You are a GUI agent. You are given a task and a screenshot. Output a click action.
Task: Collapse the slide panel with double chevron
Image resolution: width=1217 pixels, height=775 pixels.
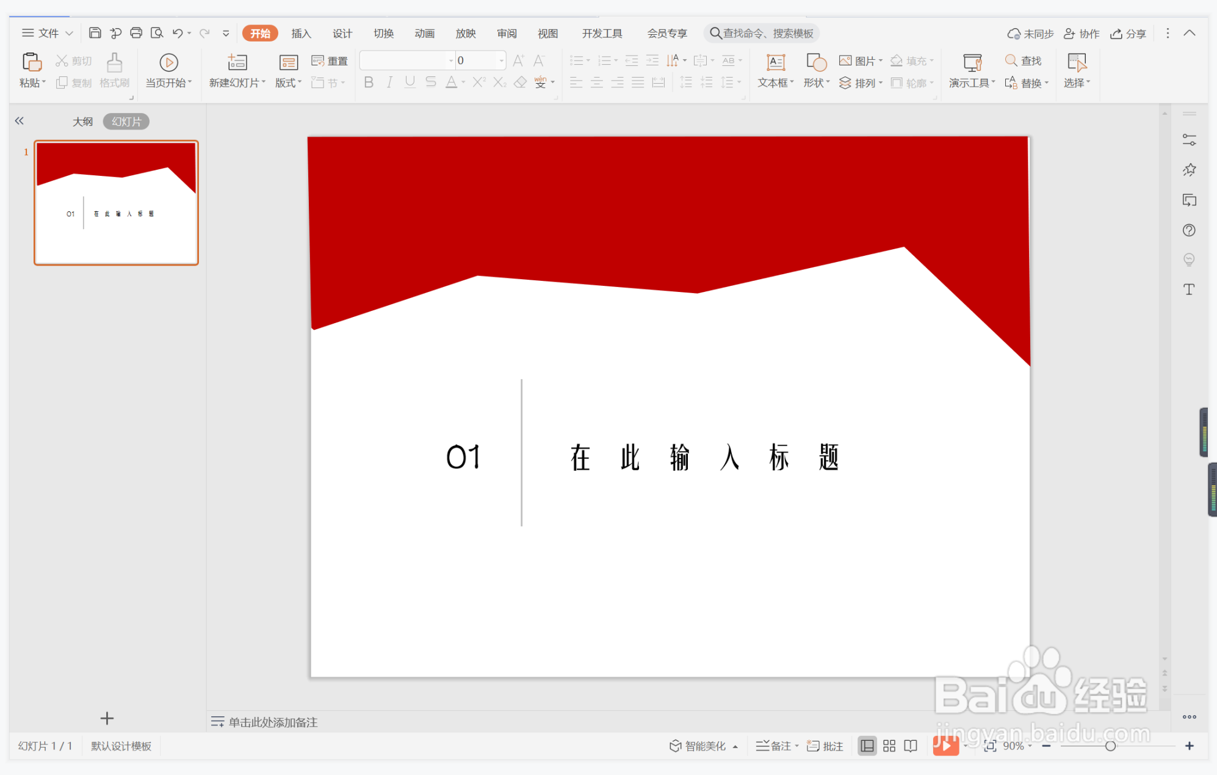20,121
